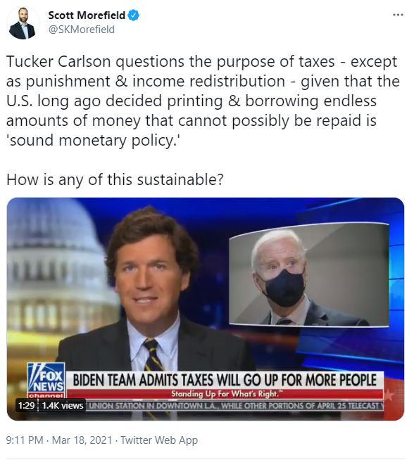Click the scrolling news ticker in video
Screen dimensions: 414x460
coord(235,406)
